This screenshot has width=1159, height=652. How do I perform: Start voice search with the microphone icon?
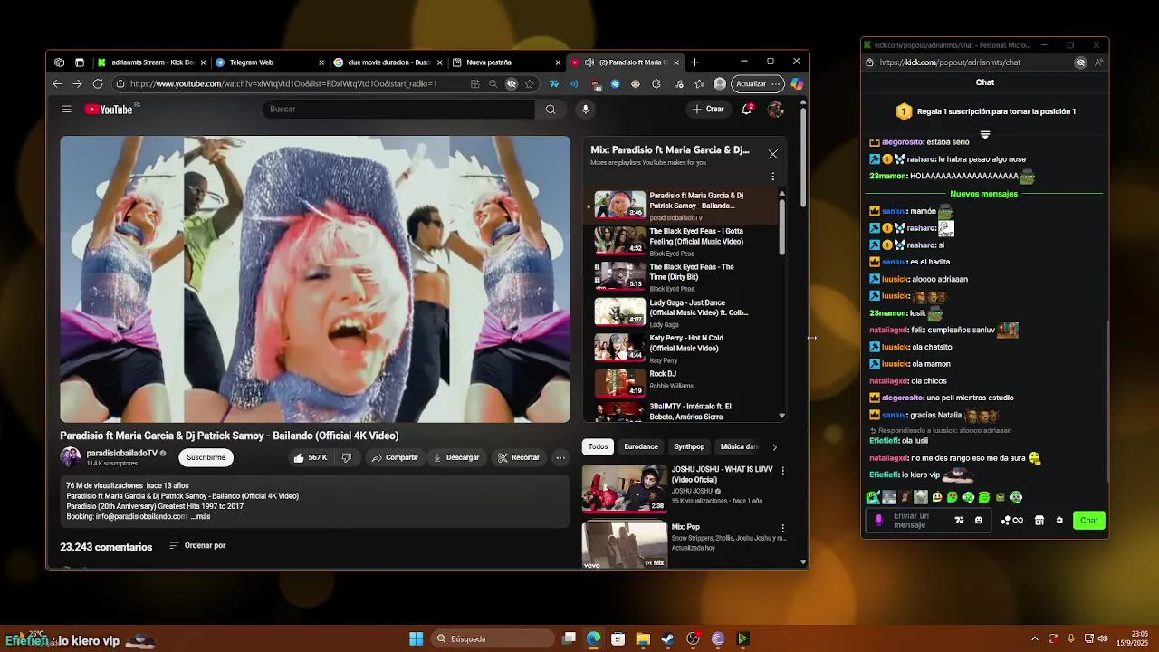pos(586,110)
